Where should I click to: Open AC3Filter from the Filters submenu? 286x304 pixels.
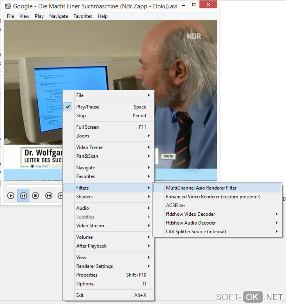coord(217,205)
